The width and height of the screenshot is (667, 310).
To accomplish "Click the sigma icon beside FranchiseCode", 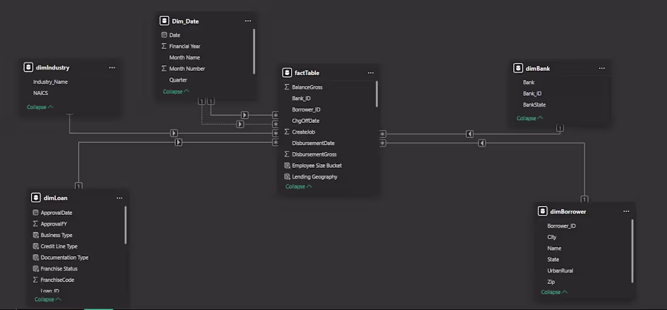I will tap(36, 280).
